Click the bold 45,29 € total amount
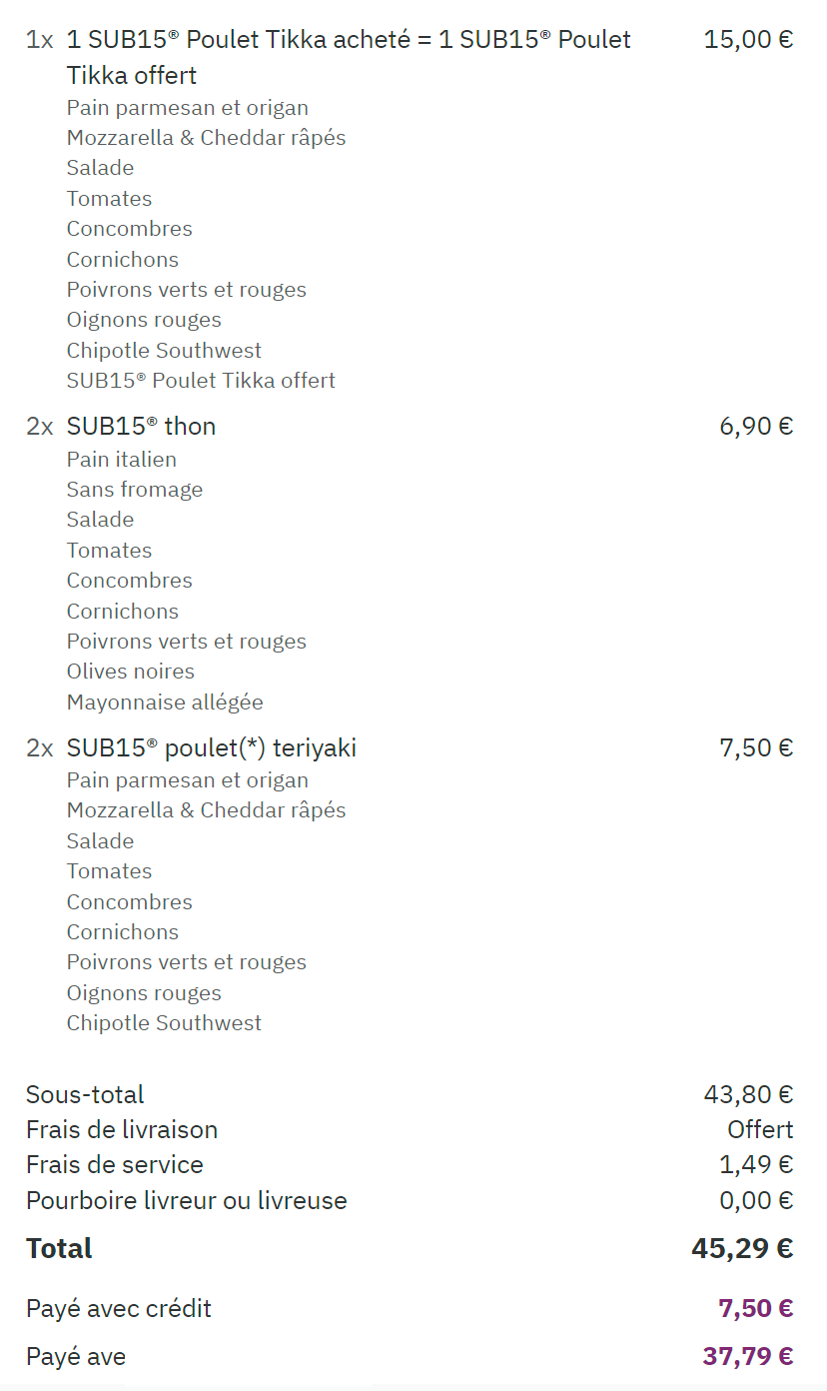827x1391 pixels. pyautogui.click(x=742, y=1249)
